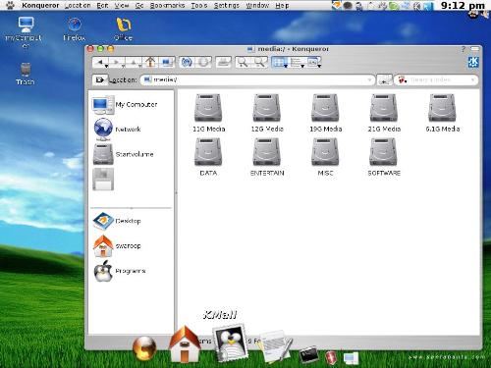Screen dimensions: 491x368
Task: Select Startvolume in the sidebar
Action: click(123, 154)
